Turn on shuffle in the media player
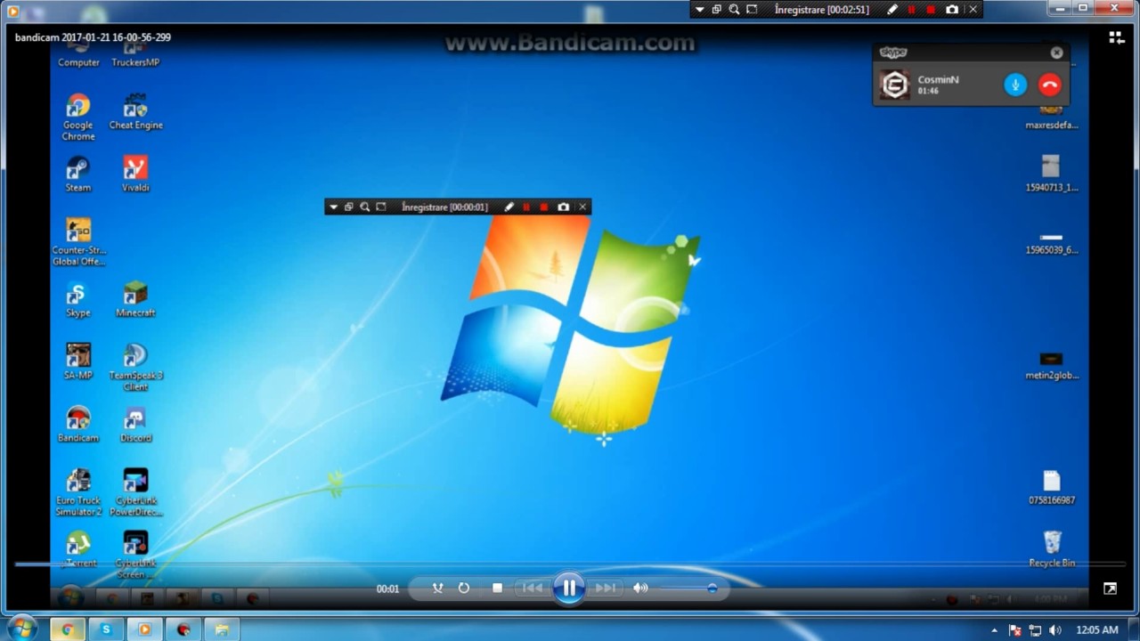 437,588
